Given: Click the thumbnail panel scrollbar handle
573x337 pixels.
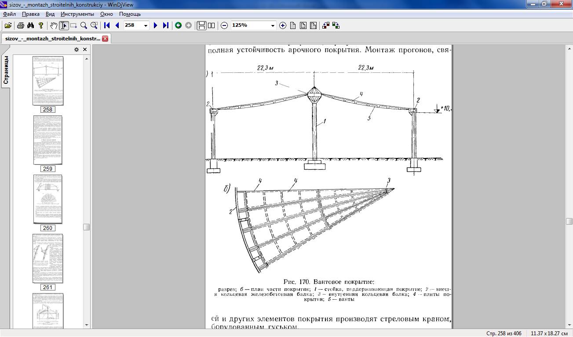Looking at the screenshot, I should click(x=87, y=227).
